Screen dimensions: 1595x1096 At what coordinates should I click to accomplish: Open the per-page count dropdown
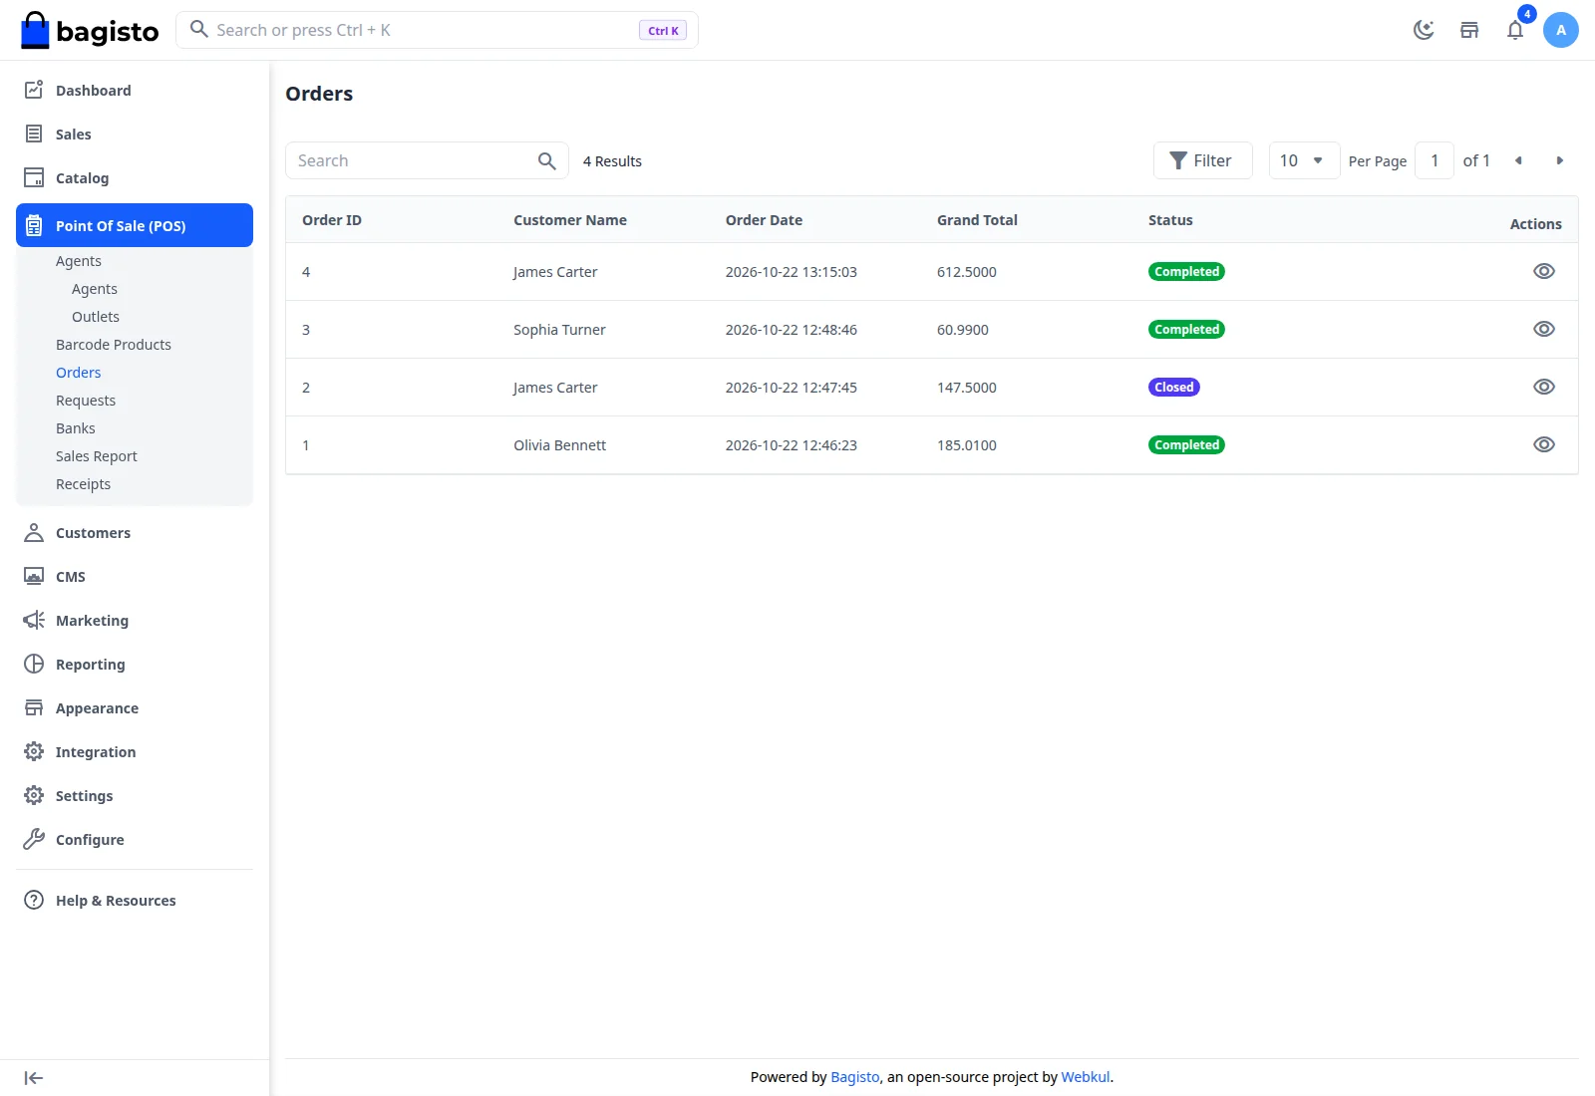point(1304,160)
